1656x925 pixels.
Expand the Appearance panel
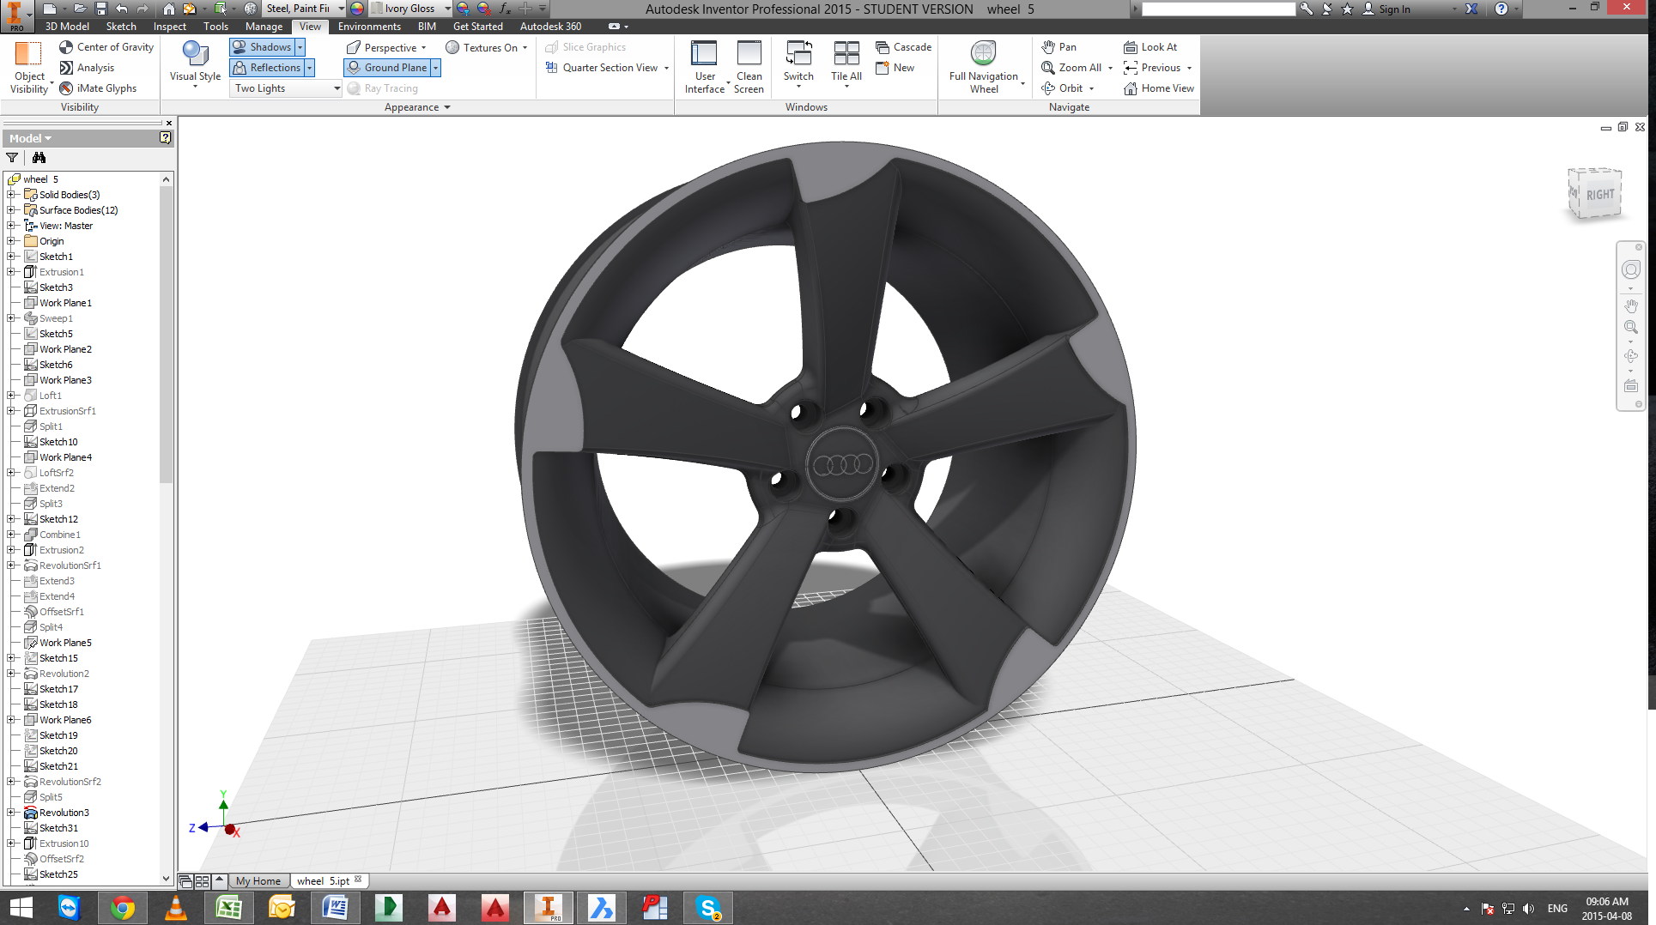[x=417, y=107]
